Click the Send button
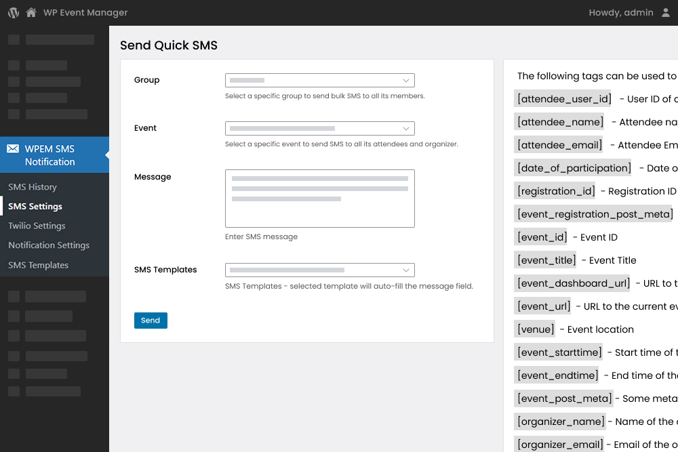 click(x=151, y=320)
